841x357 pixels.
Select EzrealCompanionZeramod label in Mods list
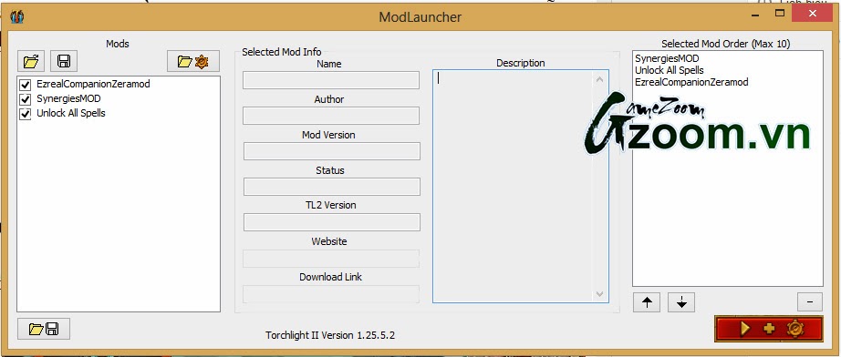(93, 84)
